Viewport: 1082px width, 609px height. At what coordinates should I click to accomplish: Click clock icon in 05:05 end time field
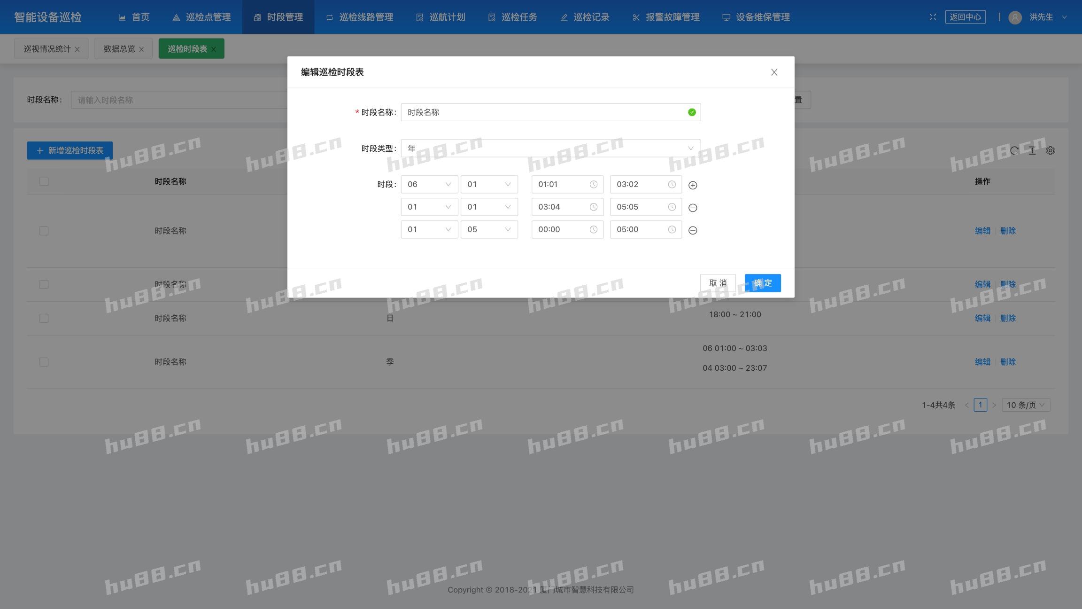tap(672, 207)
